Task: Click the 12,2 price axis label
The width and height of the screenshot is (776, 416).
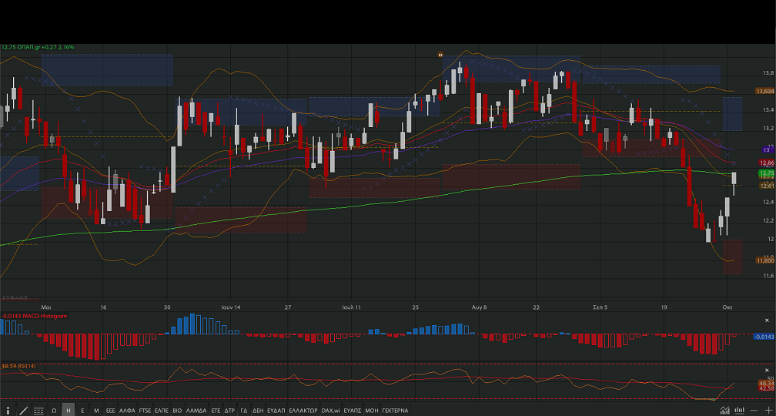Action: coord(768,220)
